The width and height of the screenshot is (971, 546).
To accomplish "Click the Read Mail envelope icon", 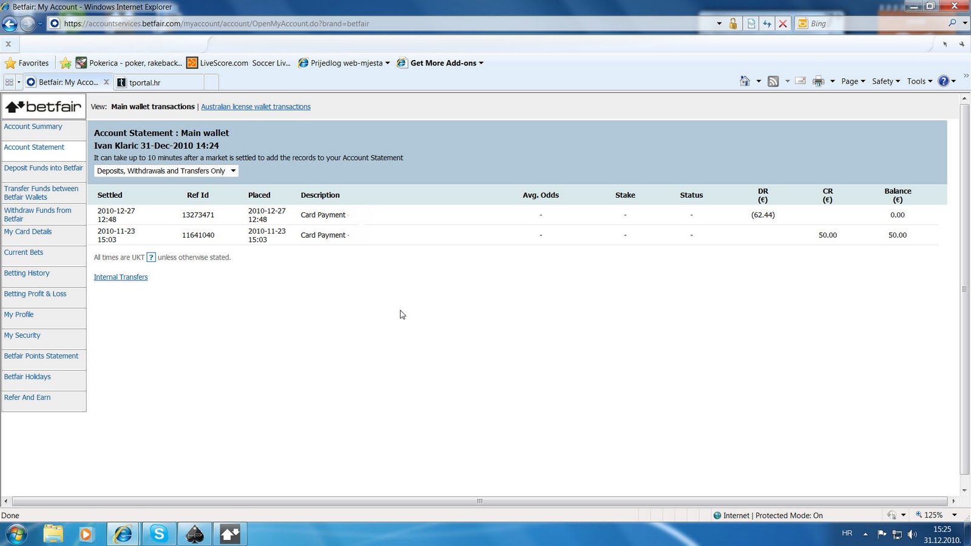I will pos(800,81).
